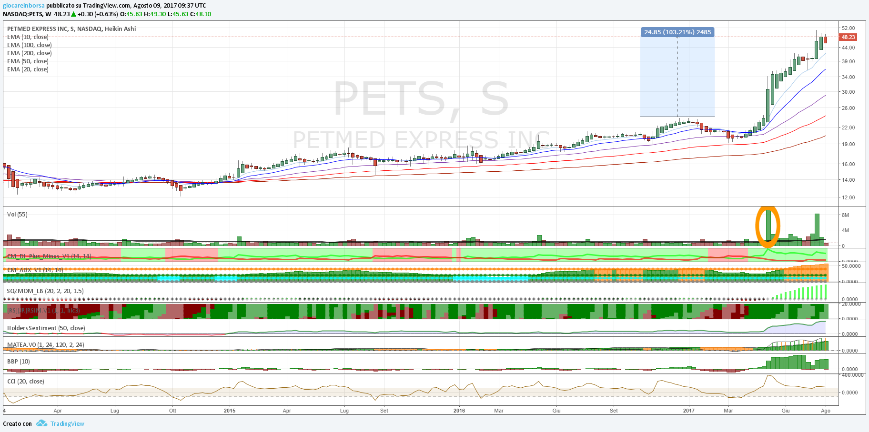Image resolution: width=869 pixels, height=432 pixels.
Task: Click the 8M volume axis label
Action: [x=845, y=215]
